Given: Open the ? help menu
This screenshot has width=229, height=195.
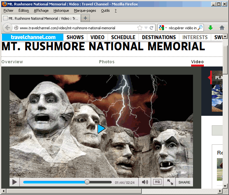Looking at the screenshot, I should click(116, 10).
